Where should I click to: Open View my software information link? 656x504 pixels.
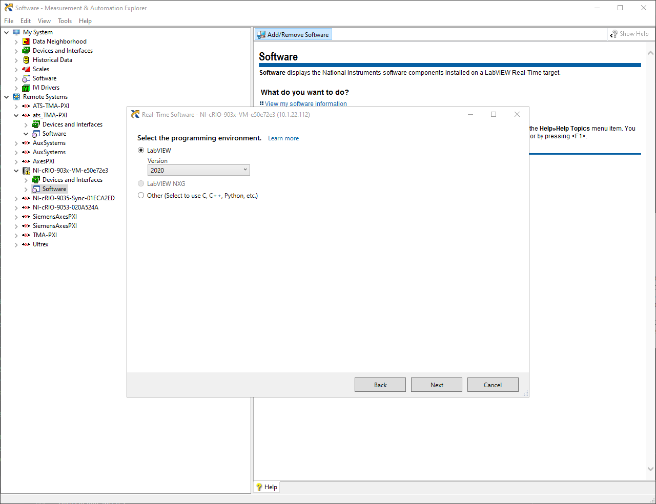[x=305, y=103]
